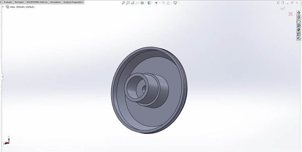Open the Simulation tab
Viewport: 302px width, 152px height.
tap(56, 2)
